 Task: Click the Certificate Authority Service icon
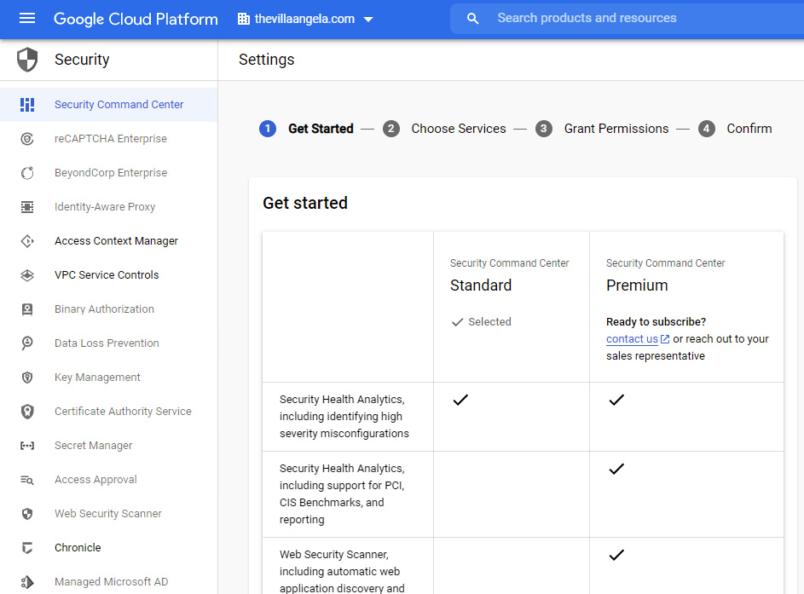[27, 412]
